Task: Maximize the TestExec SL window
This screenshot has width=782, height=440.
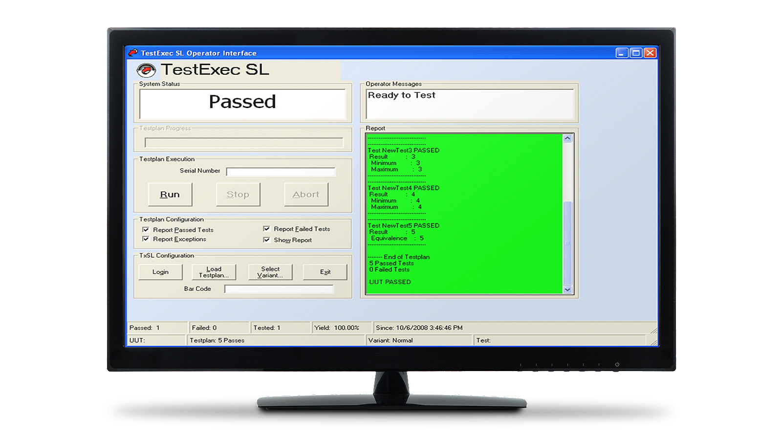Action: tap(636, 53)
